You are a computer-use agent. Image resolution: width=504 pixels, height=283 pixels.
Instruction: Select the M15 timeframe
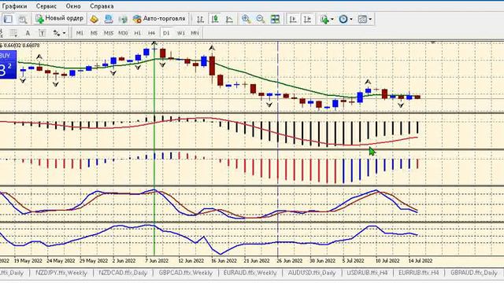tap(109, 33)
